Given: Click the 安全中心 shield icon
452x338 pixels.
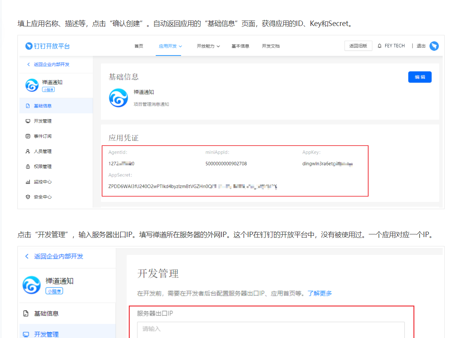Looking at the screenshot, I should click(x=28, y=197).
